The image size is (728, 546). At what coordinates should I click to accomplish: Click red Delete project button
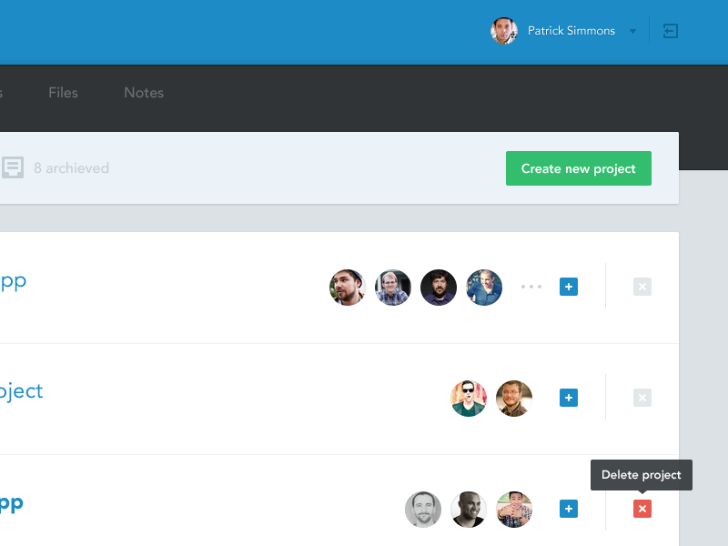point(642,509)
